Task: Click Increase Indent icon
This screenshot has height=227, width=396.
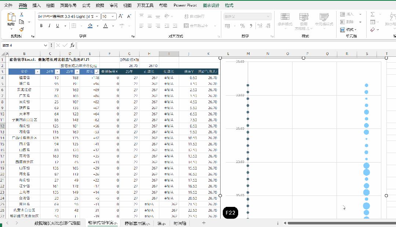Action: (175, 26)
